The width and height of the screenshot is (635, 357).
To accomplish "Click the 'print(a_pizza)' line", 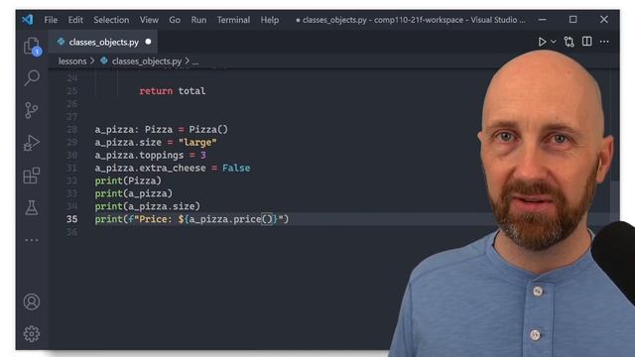I will click(134, 193).
